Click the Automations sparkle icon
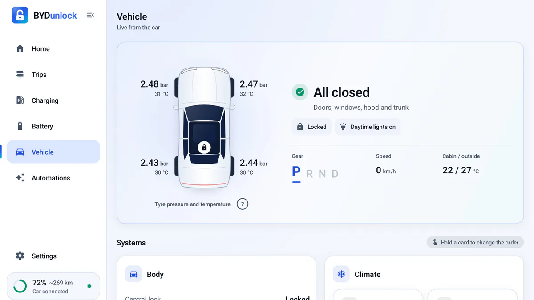This screenshot has width=534, height=300. coord(20,177)
